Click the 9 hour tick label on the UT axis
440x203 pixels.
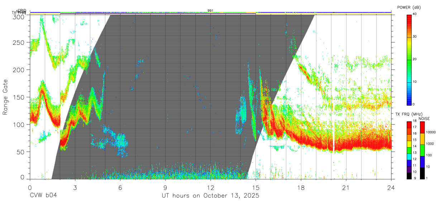pyautogui.click(x=166, y=187)
